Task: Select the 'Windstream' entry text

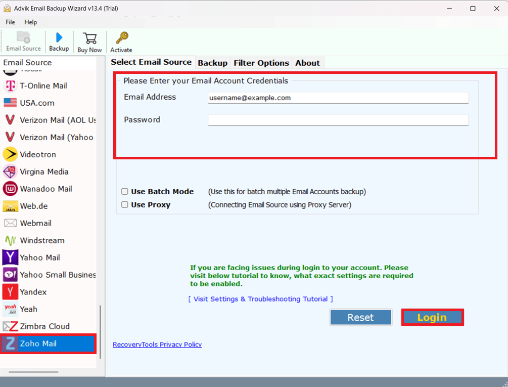Action: pos(42,240)
